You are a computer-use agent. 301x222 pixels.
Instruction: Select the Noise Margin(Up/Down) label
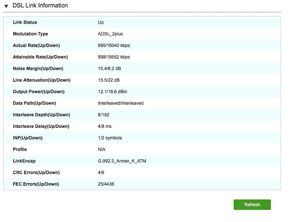click(x=38, y=69)
